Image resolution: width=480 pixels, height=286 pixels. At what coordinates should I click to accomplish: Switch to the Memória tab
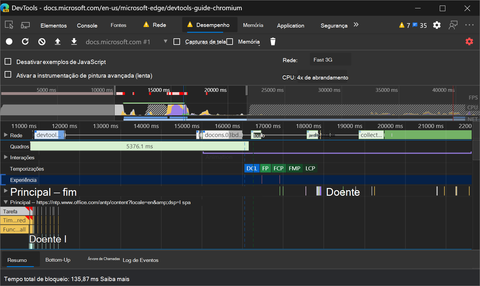253,25
